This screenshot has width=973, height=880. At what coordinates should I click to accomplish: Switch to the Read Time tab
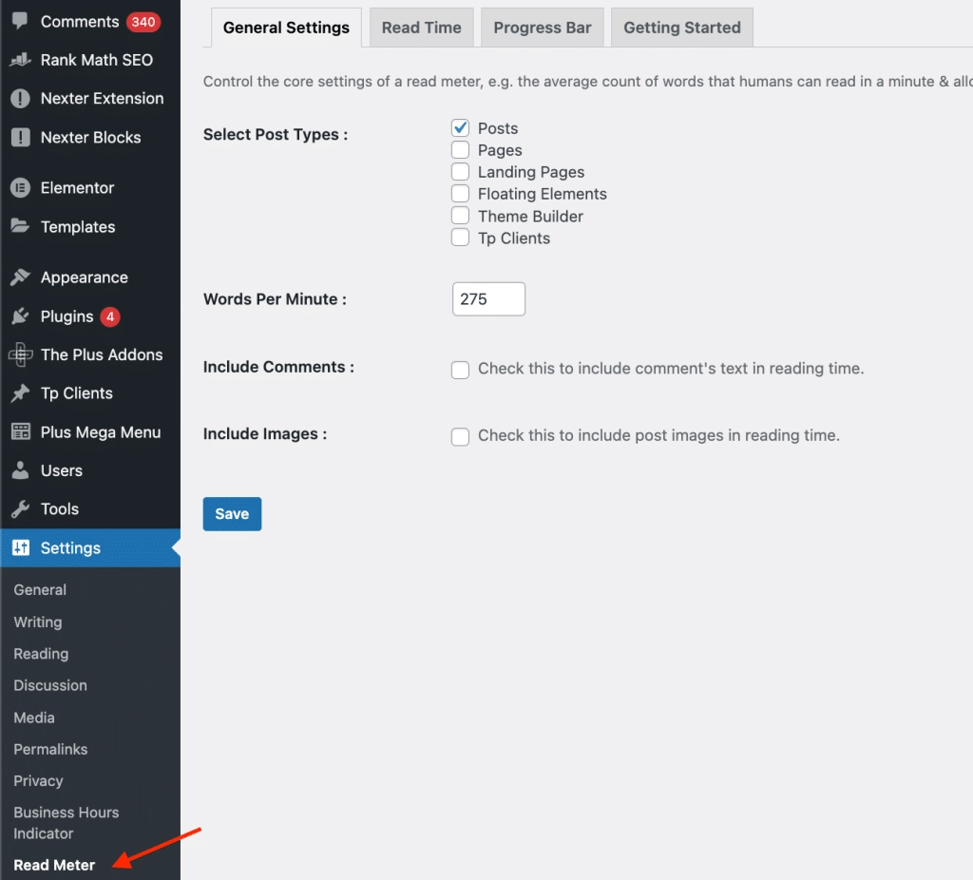point(421,28)
